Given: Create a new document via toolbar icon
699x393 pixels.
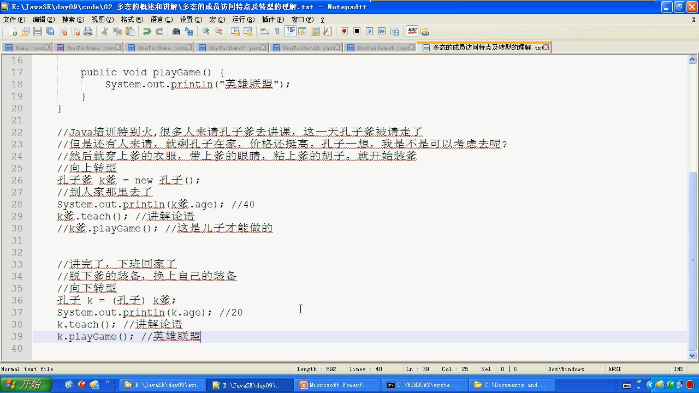Looking at the screenshot, I should (x=13, y=31).
